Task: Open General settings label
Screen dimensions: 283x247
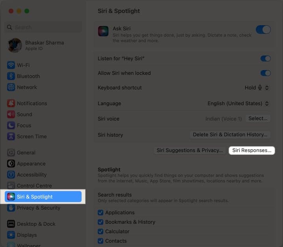Action: pyautogui.click(x=26, y=152)
